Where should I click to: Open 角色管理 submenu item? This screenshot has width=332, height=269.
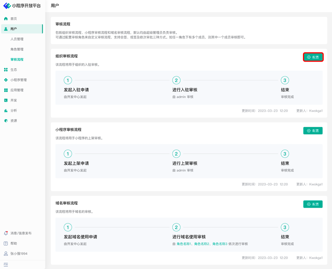click(17, 49)
